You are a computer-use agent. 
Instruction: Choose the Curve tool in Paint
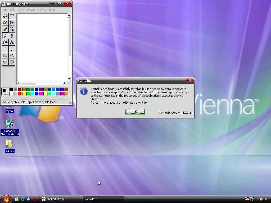[12, 49]
